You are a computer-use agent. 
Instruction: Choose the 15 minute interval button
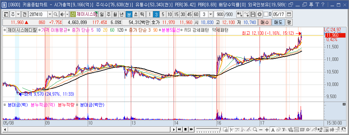[176, 15]
